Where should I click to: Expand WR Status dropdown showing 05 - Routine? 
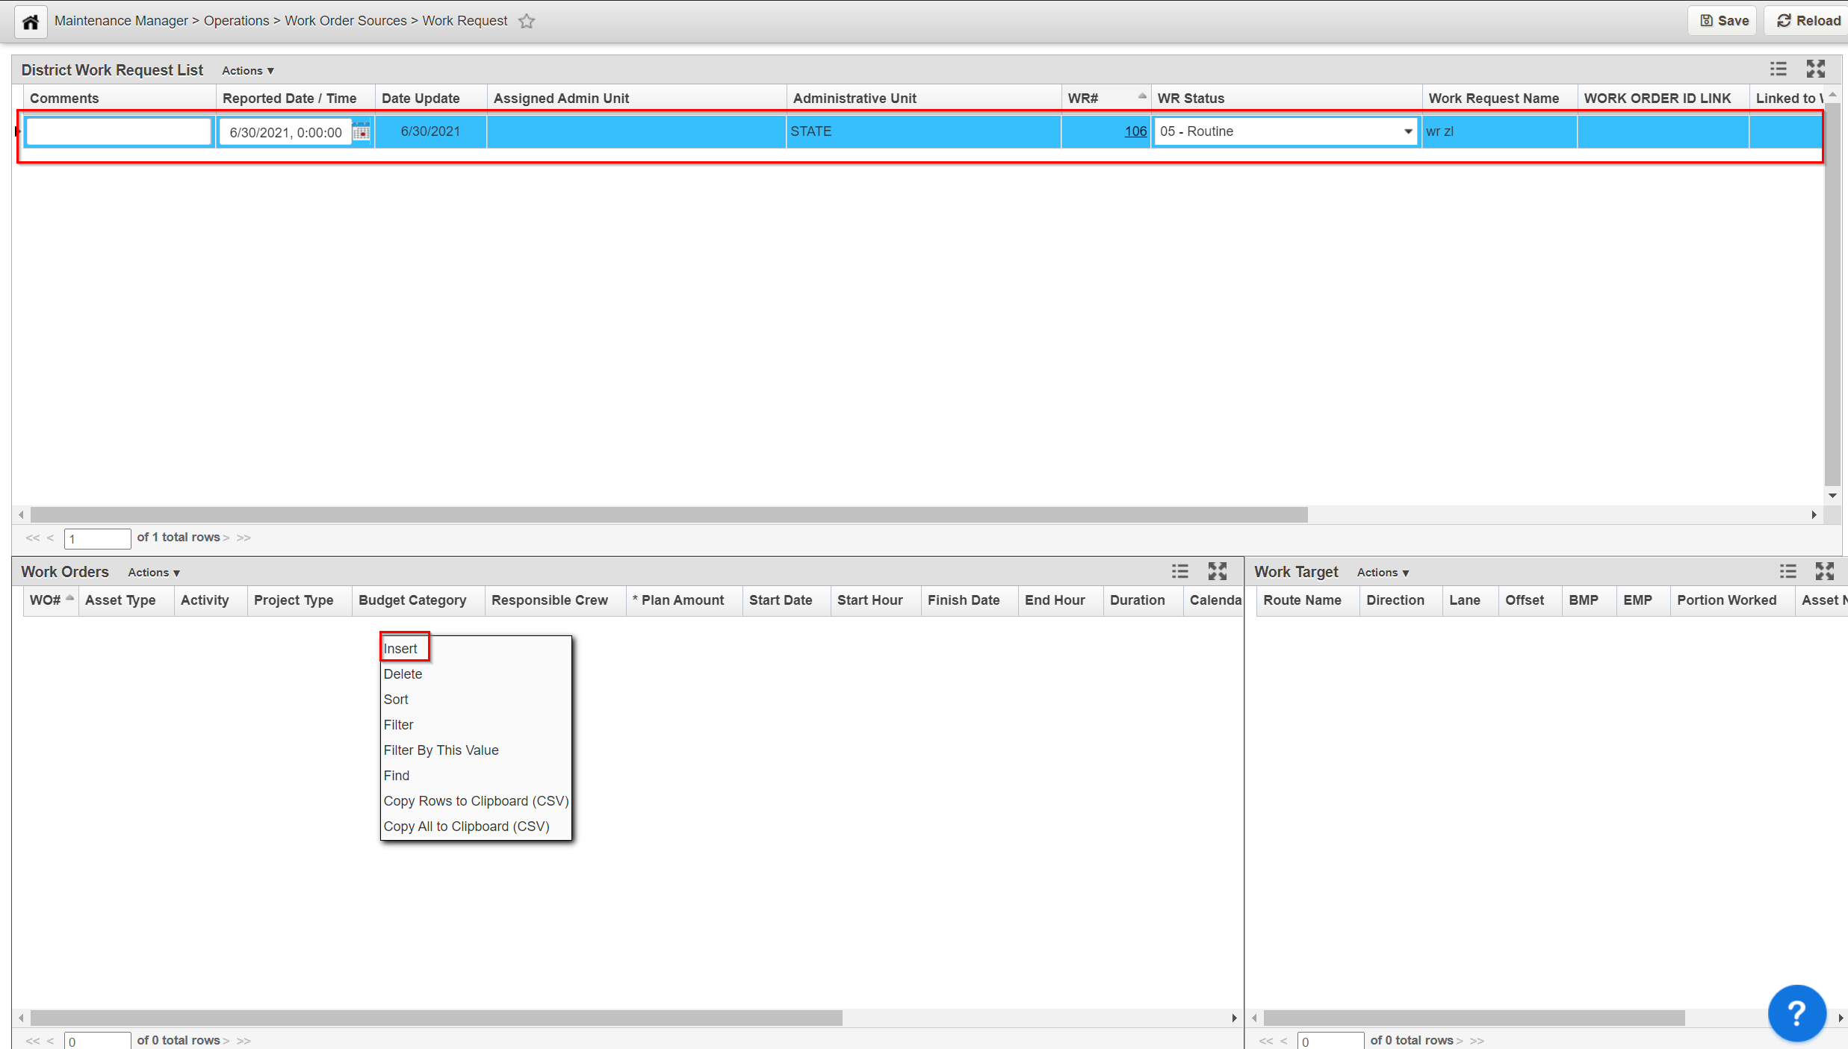coord(1407,131)
